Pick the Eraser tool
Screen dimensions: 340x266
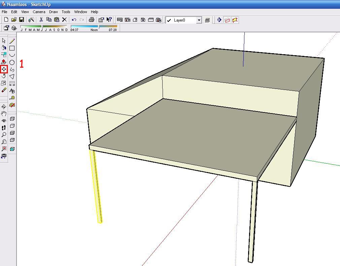4,90
